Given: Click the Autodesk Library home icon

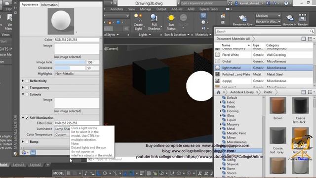Looking at the screenshot, I should [x=218, y=92].
